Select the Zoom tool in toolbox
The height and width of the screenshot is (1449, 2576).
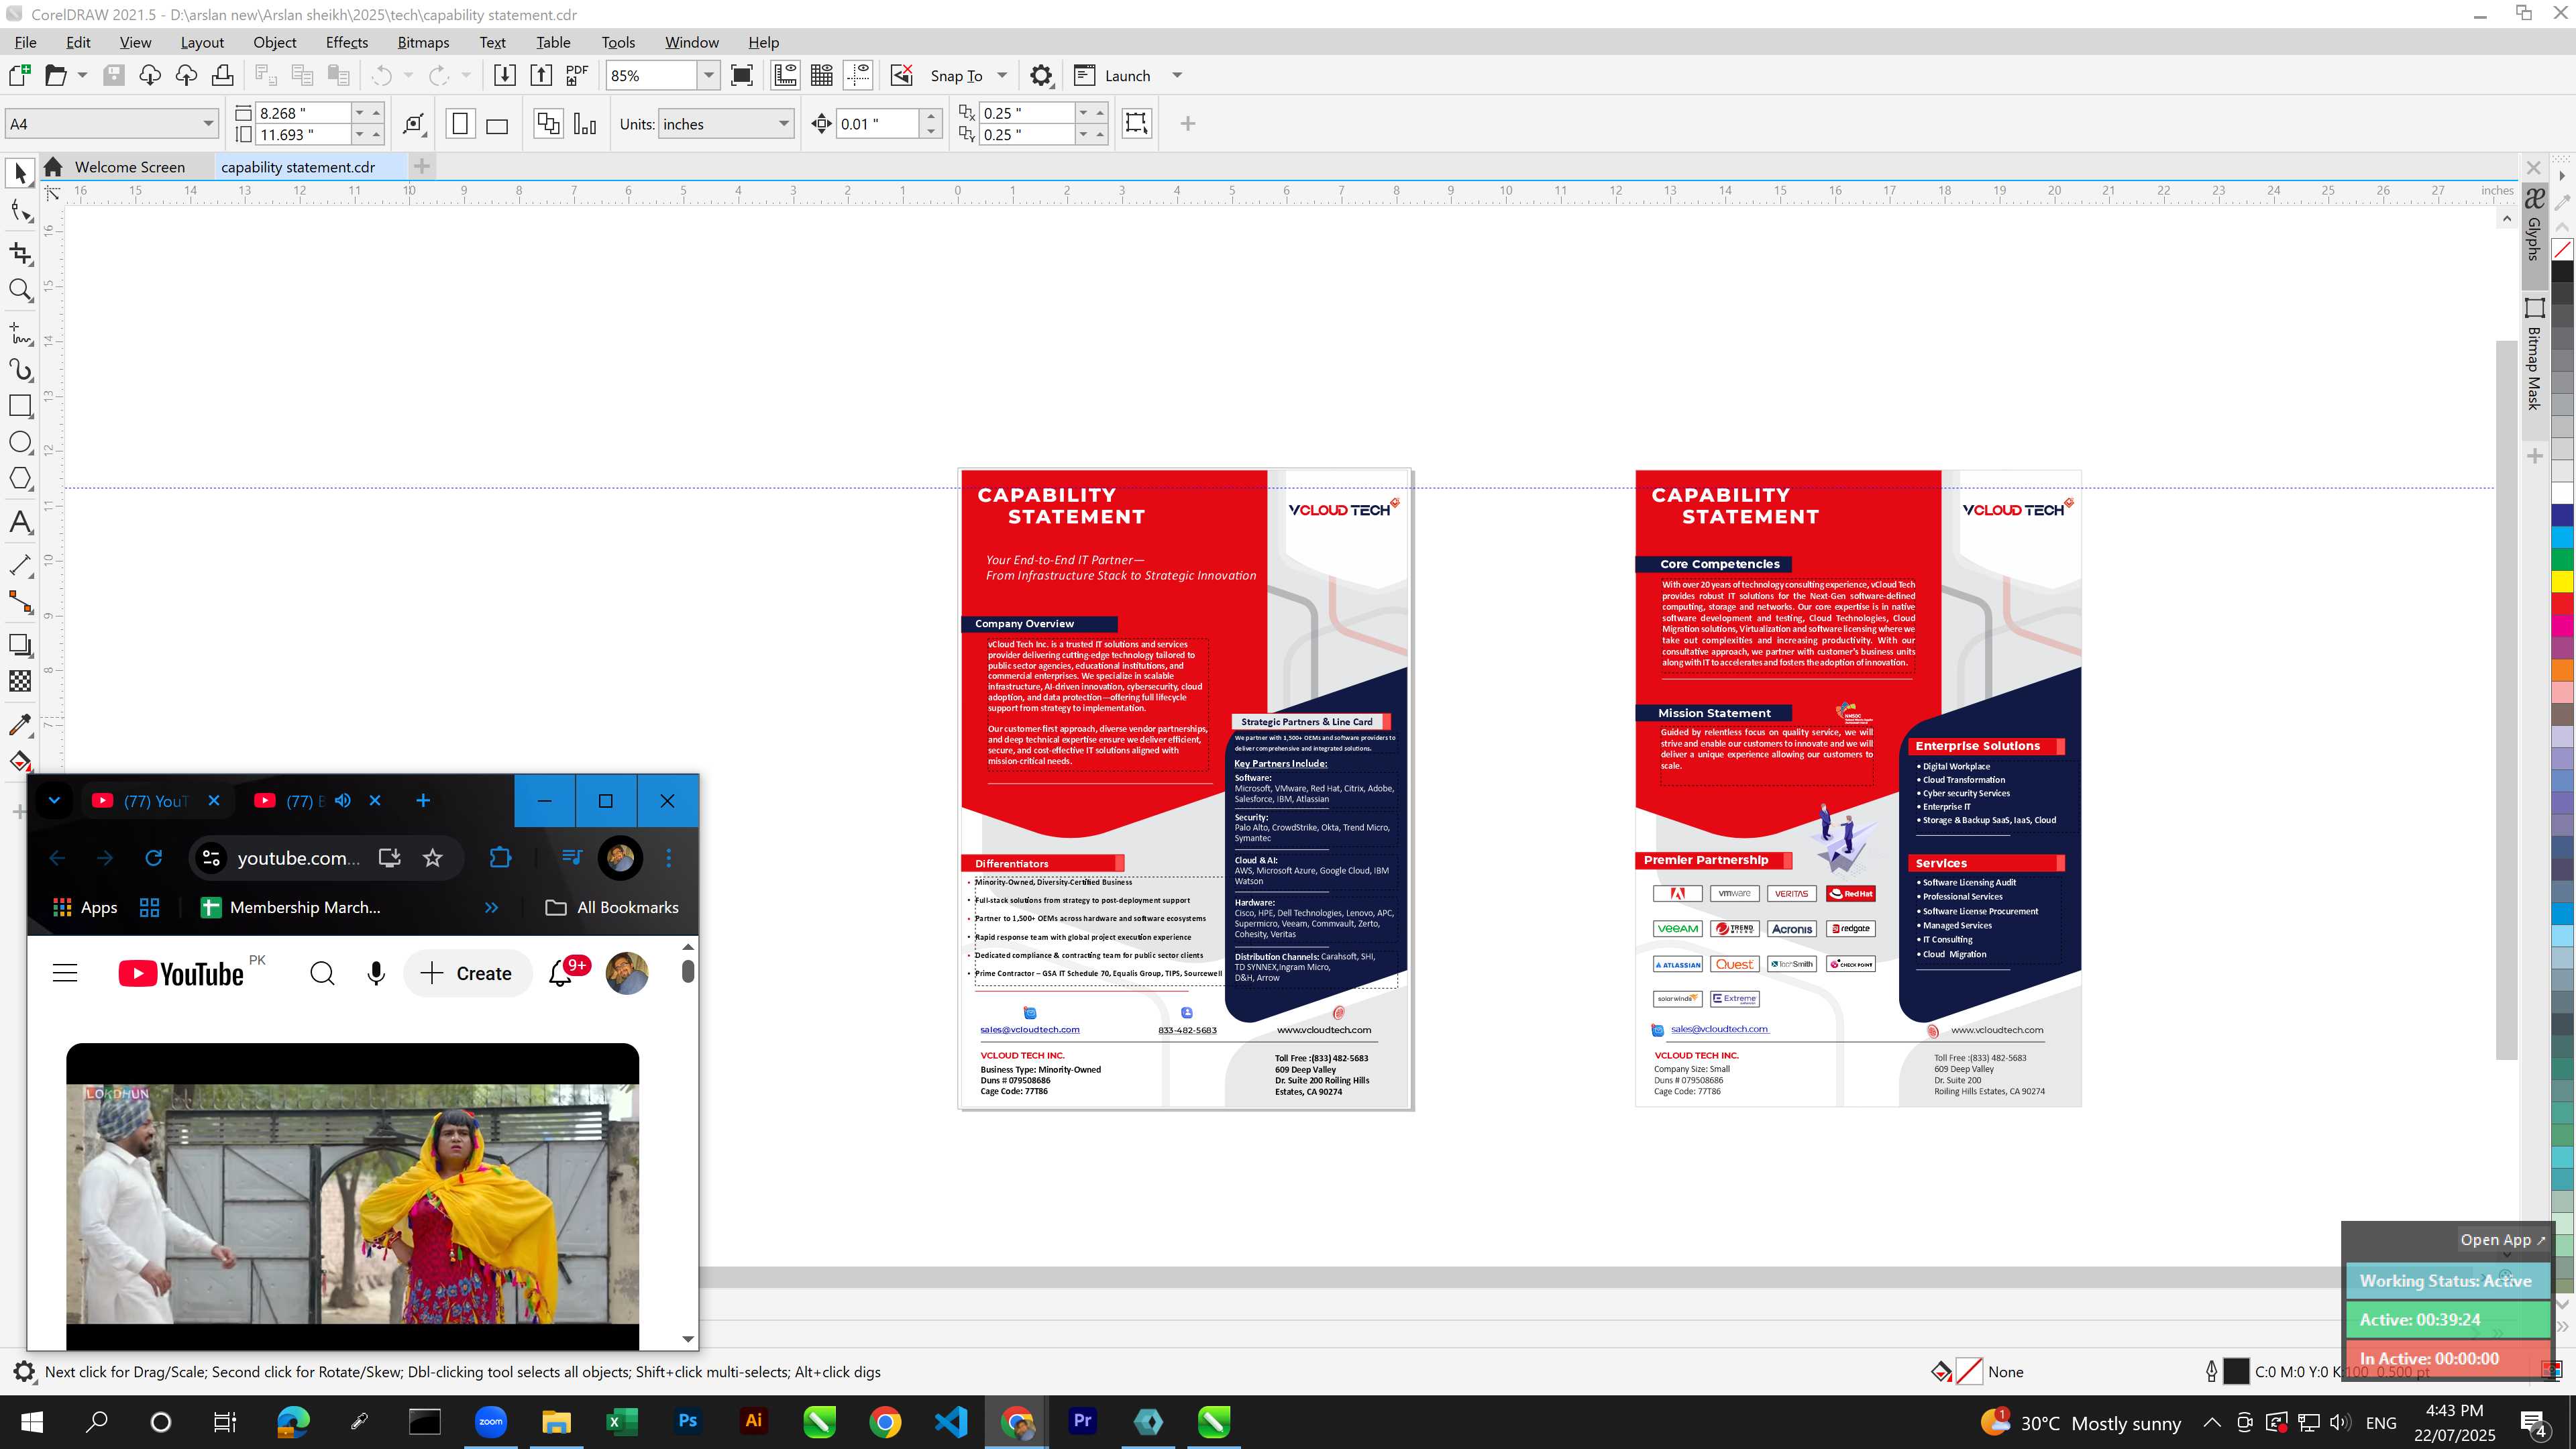pos(20,290)
